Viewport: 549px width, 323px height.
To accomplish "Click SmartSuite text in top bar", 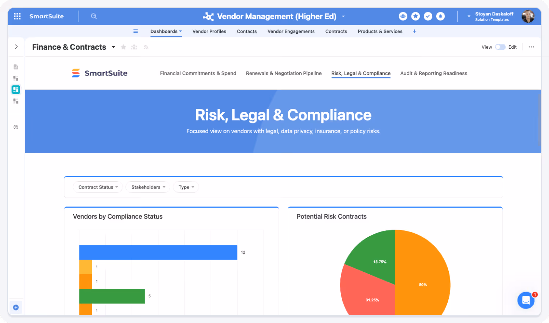I will (46, 16).
